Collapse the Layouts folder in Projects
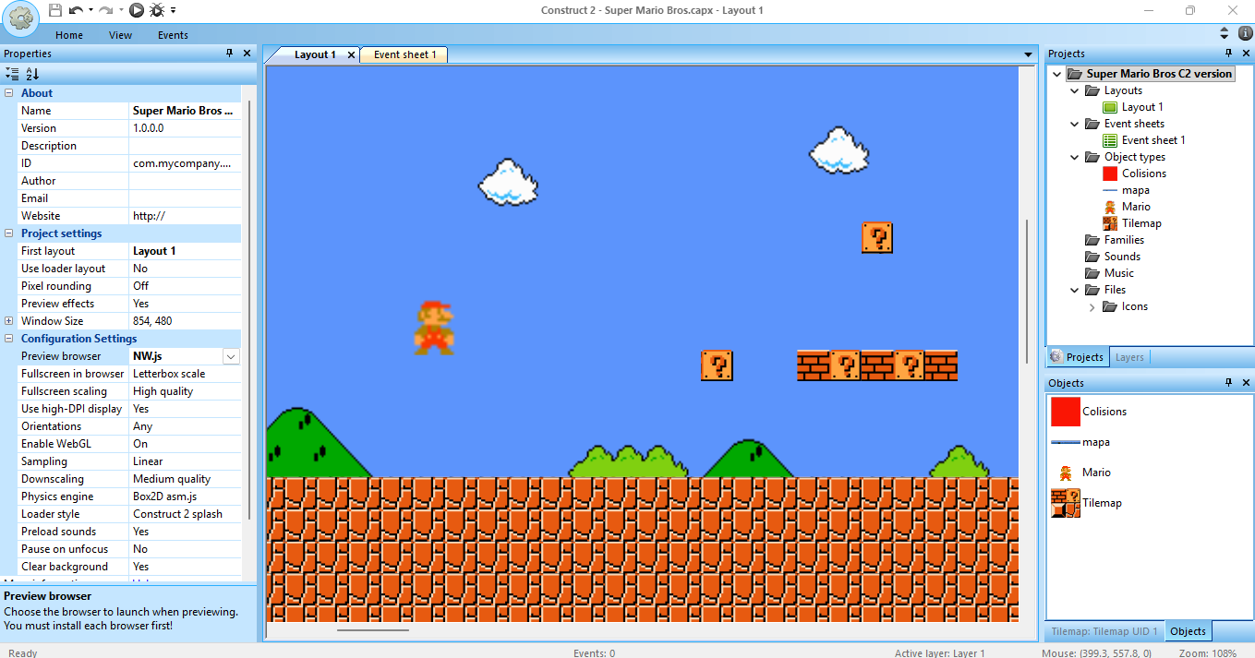The image size is (1255, 658). [x=1074, y=90]
